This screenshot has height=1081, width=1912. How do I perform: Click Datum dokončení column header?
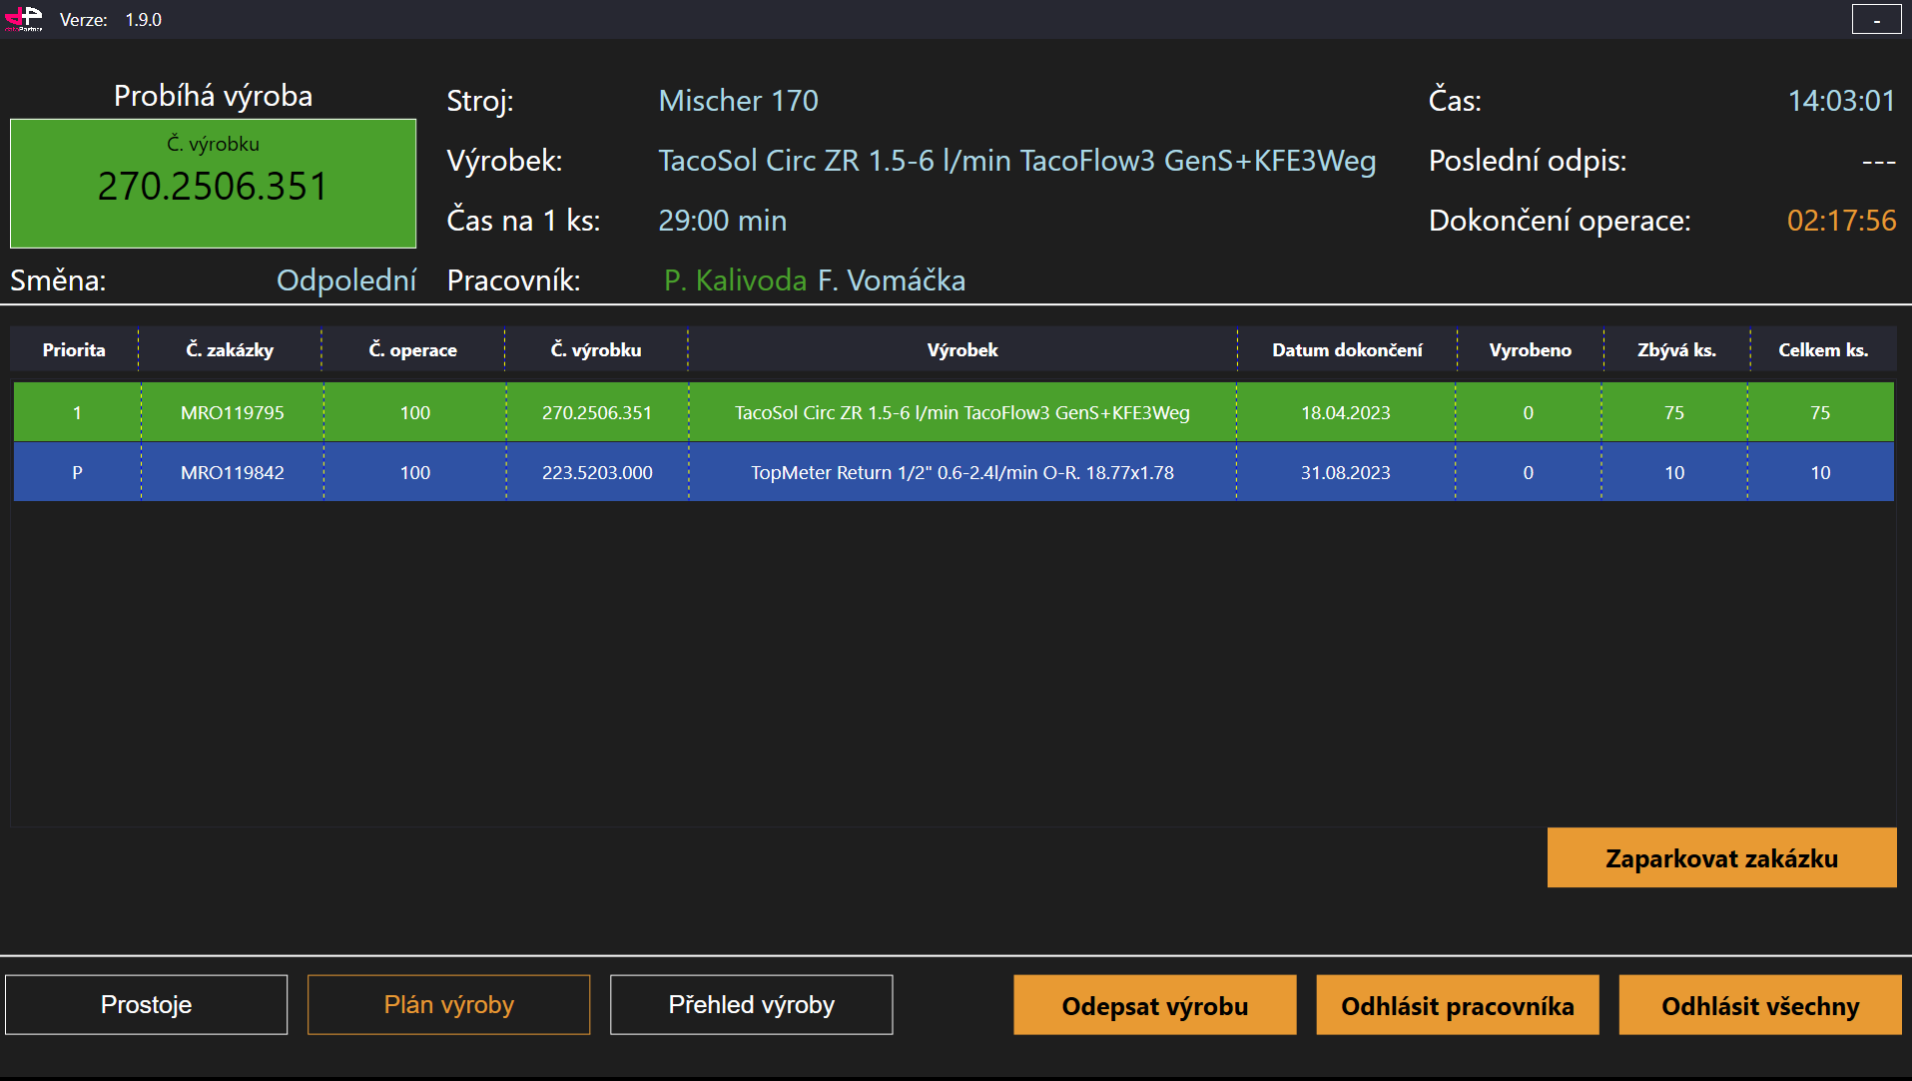[1347, 349]
